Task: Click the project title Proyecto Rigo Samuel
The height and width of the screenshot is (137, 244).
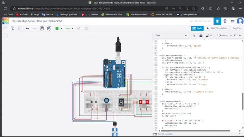Action: [x=37, y=21]
